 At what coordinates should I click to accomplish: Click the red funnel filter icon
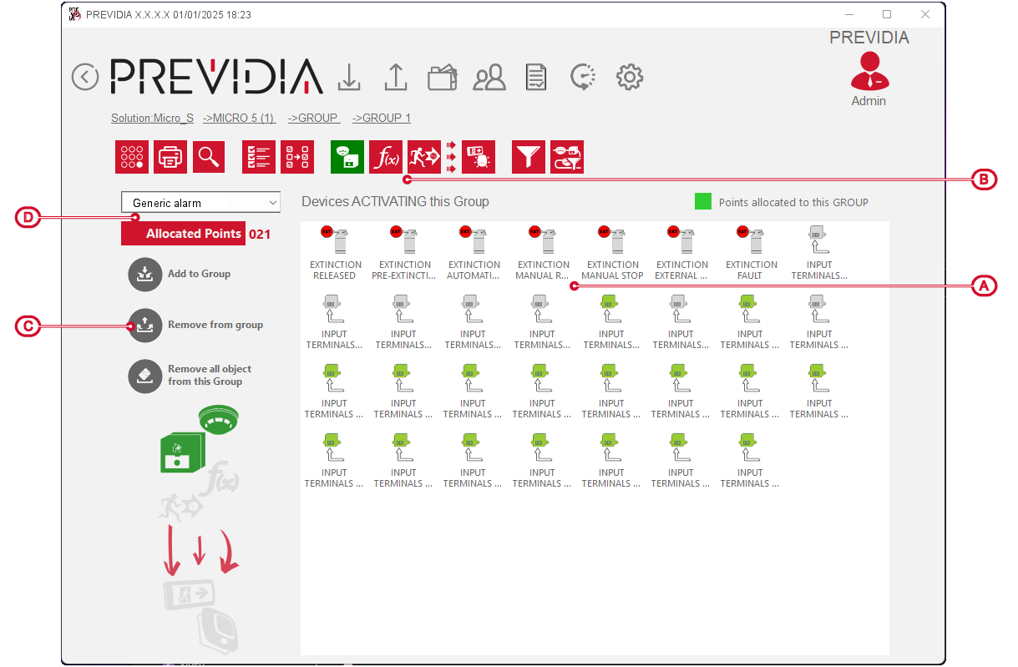pos(529,157)
